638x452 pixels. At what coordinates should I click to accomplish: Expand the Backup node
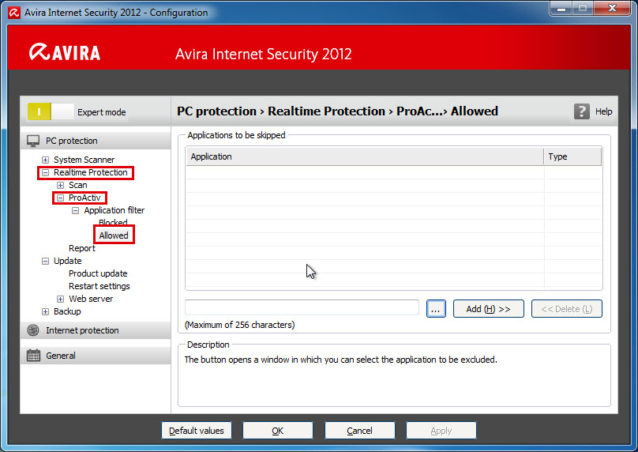[x=46, y=311]
